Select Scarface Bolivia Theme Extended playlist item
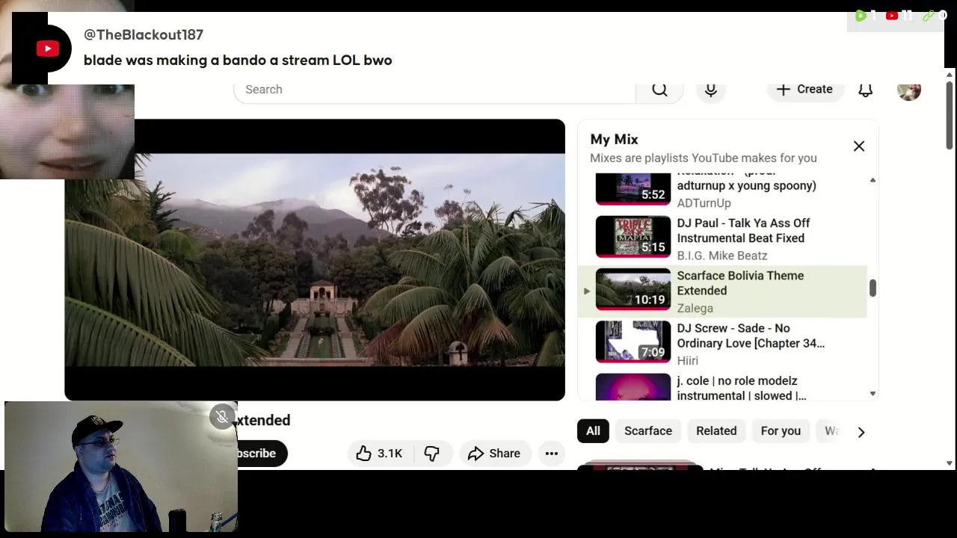The image size is (957, 538). (x=722, y=291)
